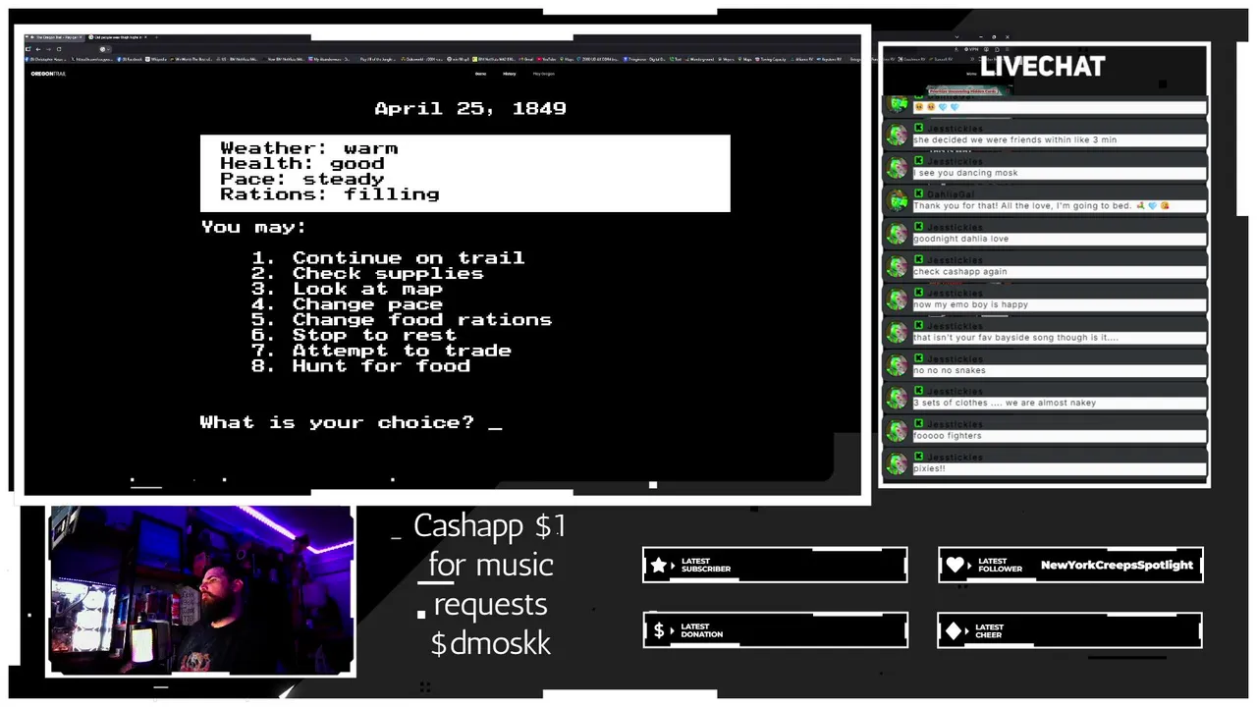Click the avatar beside 'pixies!!' message
This screenshot has height=707, width=1257.
click(x=897, y=463)
